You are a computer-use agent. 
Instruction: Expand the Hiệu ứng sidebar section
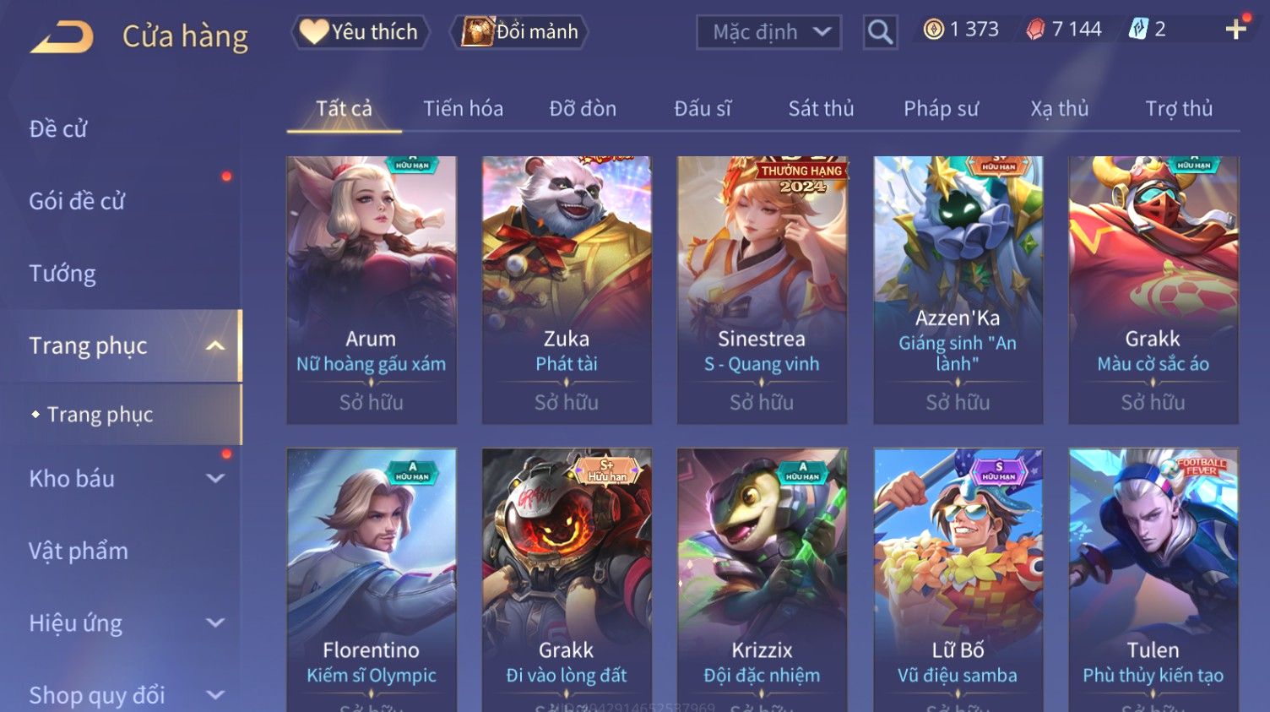point(215,623)
